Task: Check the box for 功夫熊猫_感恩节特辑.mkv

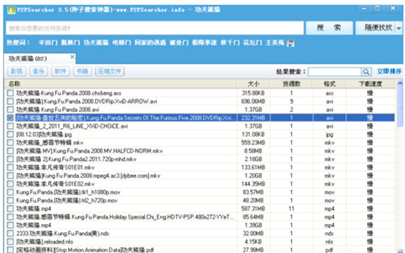Action: (10, 142)
